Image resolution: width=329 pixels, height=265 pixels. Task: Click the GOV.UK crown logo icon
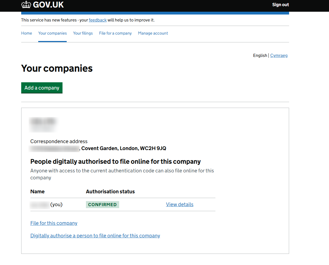click(26, 4)
